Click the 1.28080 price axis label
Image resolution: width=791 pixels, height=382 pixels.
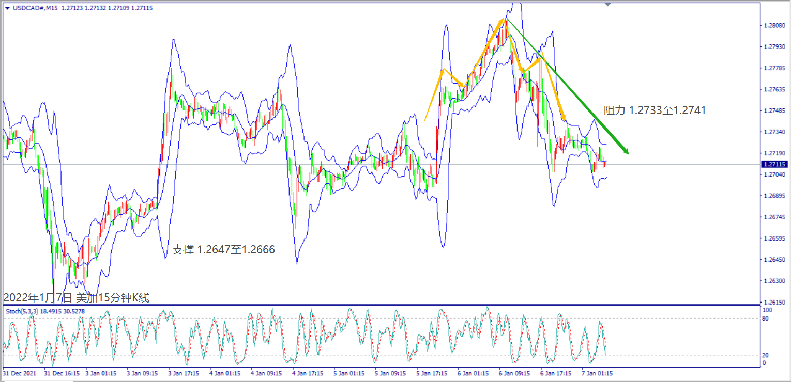(x=775, y=26)
